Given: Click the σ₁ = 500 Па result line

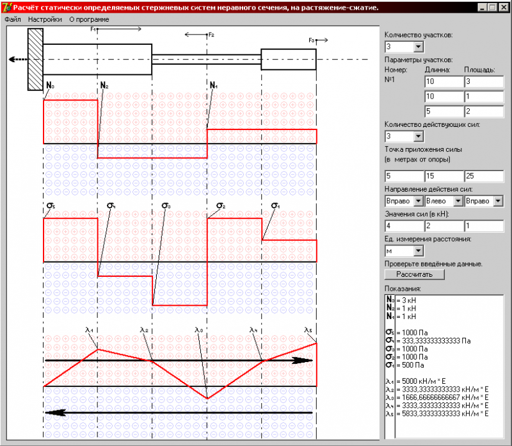Looking at the screenshot, I should [x=405, y=365].
